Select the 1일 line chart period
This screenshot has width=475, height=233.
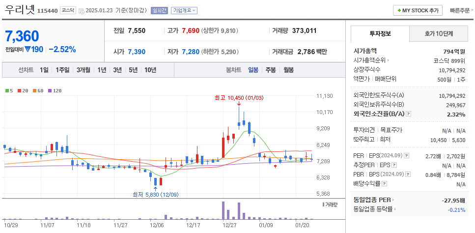[x=44, y=70]
